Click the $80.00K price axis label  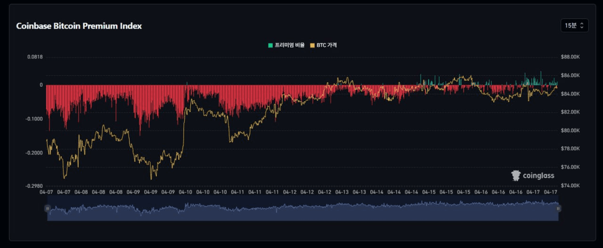tap(570, 130)
